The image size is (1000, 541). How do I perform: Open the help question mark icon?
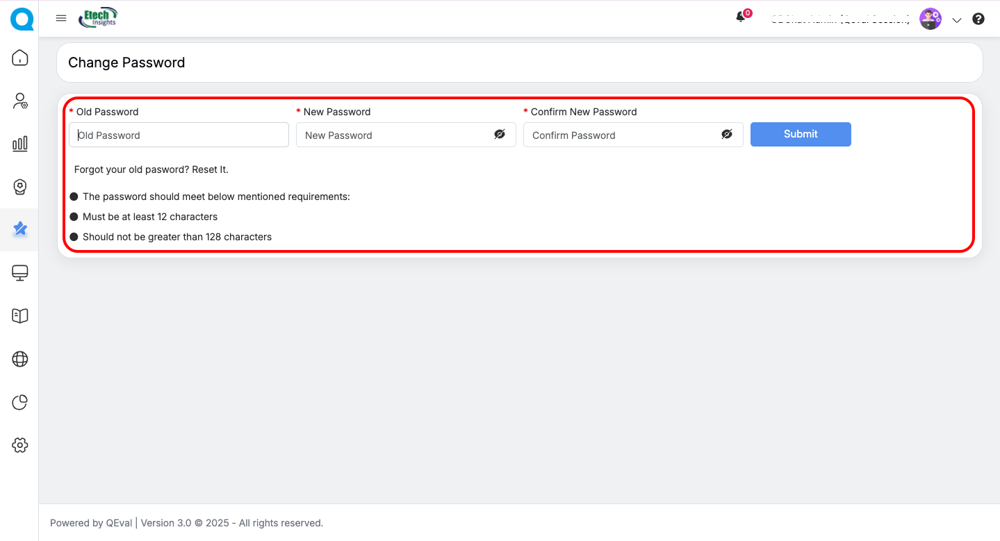pos(978,19)
